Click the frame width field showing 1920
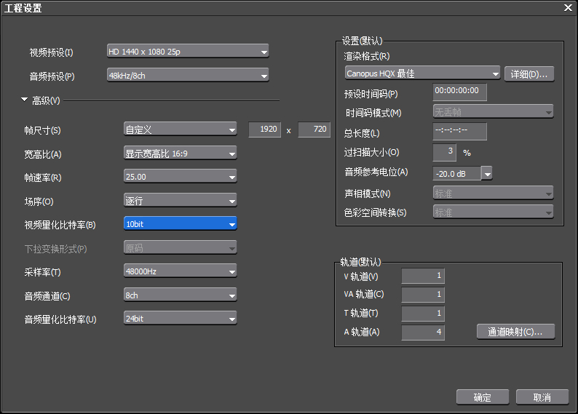 pyautogui.click(x=265, y=130)
